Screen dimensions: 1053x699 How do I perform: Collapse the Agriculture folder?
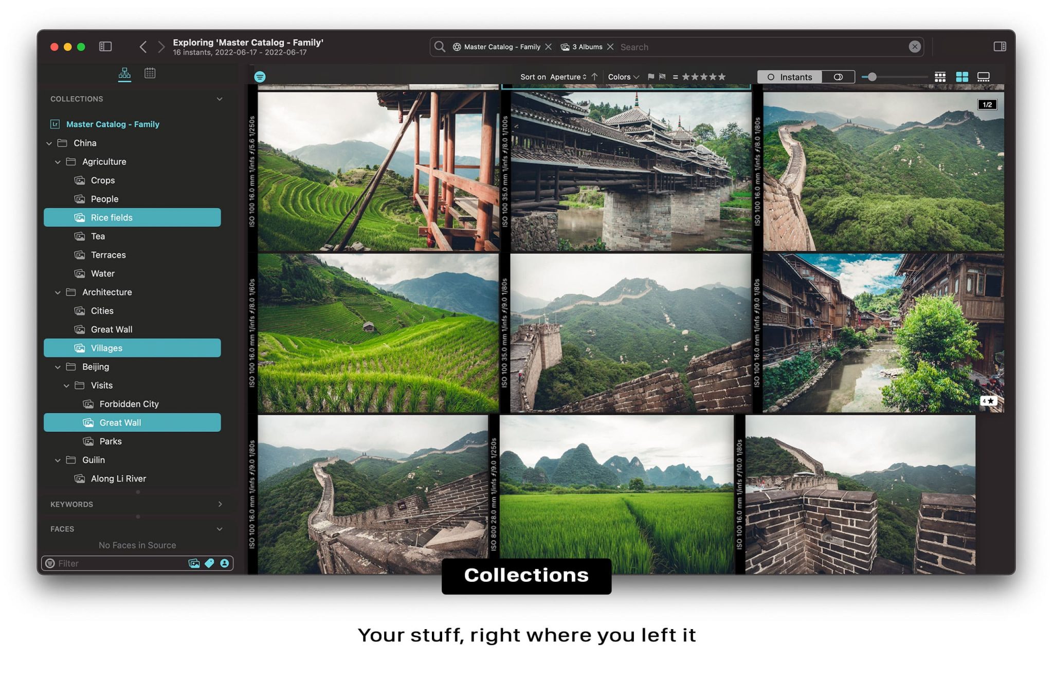click(x=58, y=162)
